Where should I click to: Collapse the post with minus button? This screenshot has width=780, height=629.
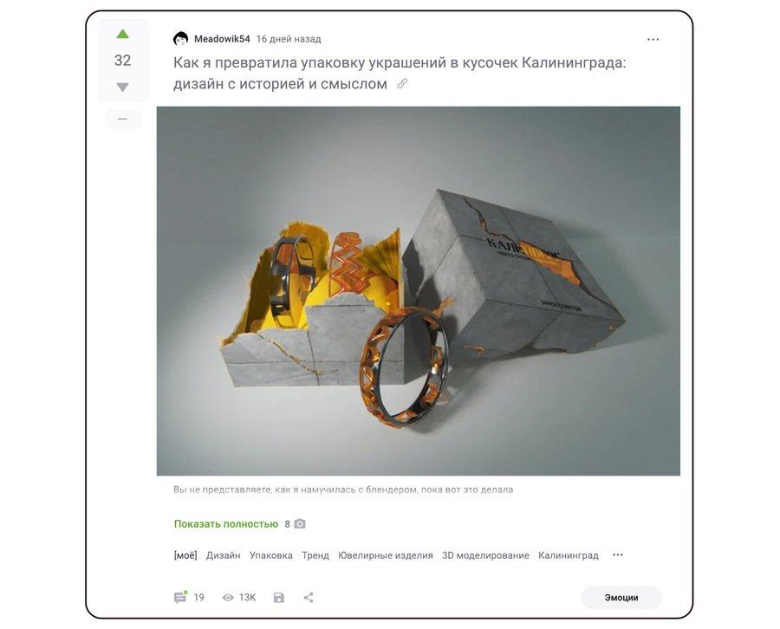(x=122, y=120)
